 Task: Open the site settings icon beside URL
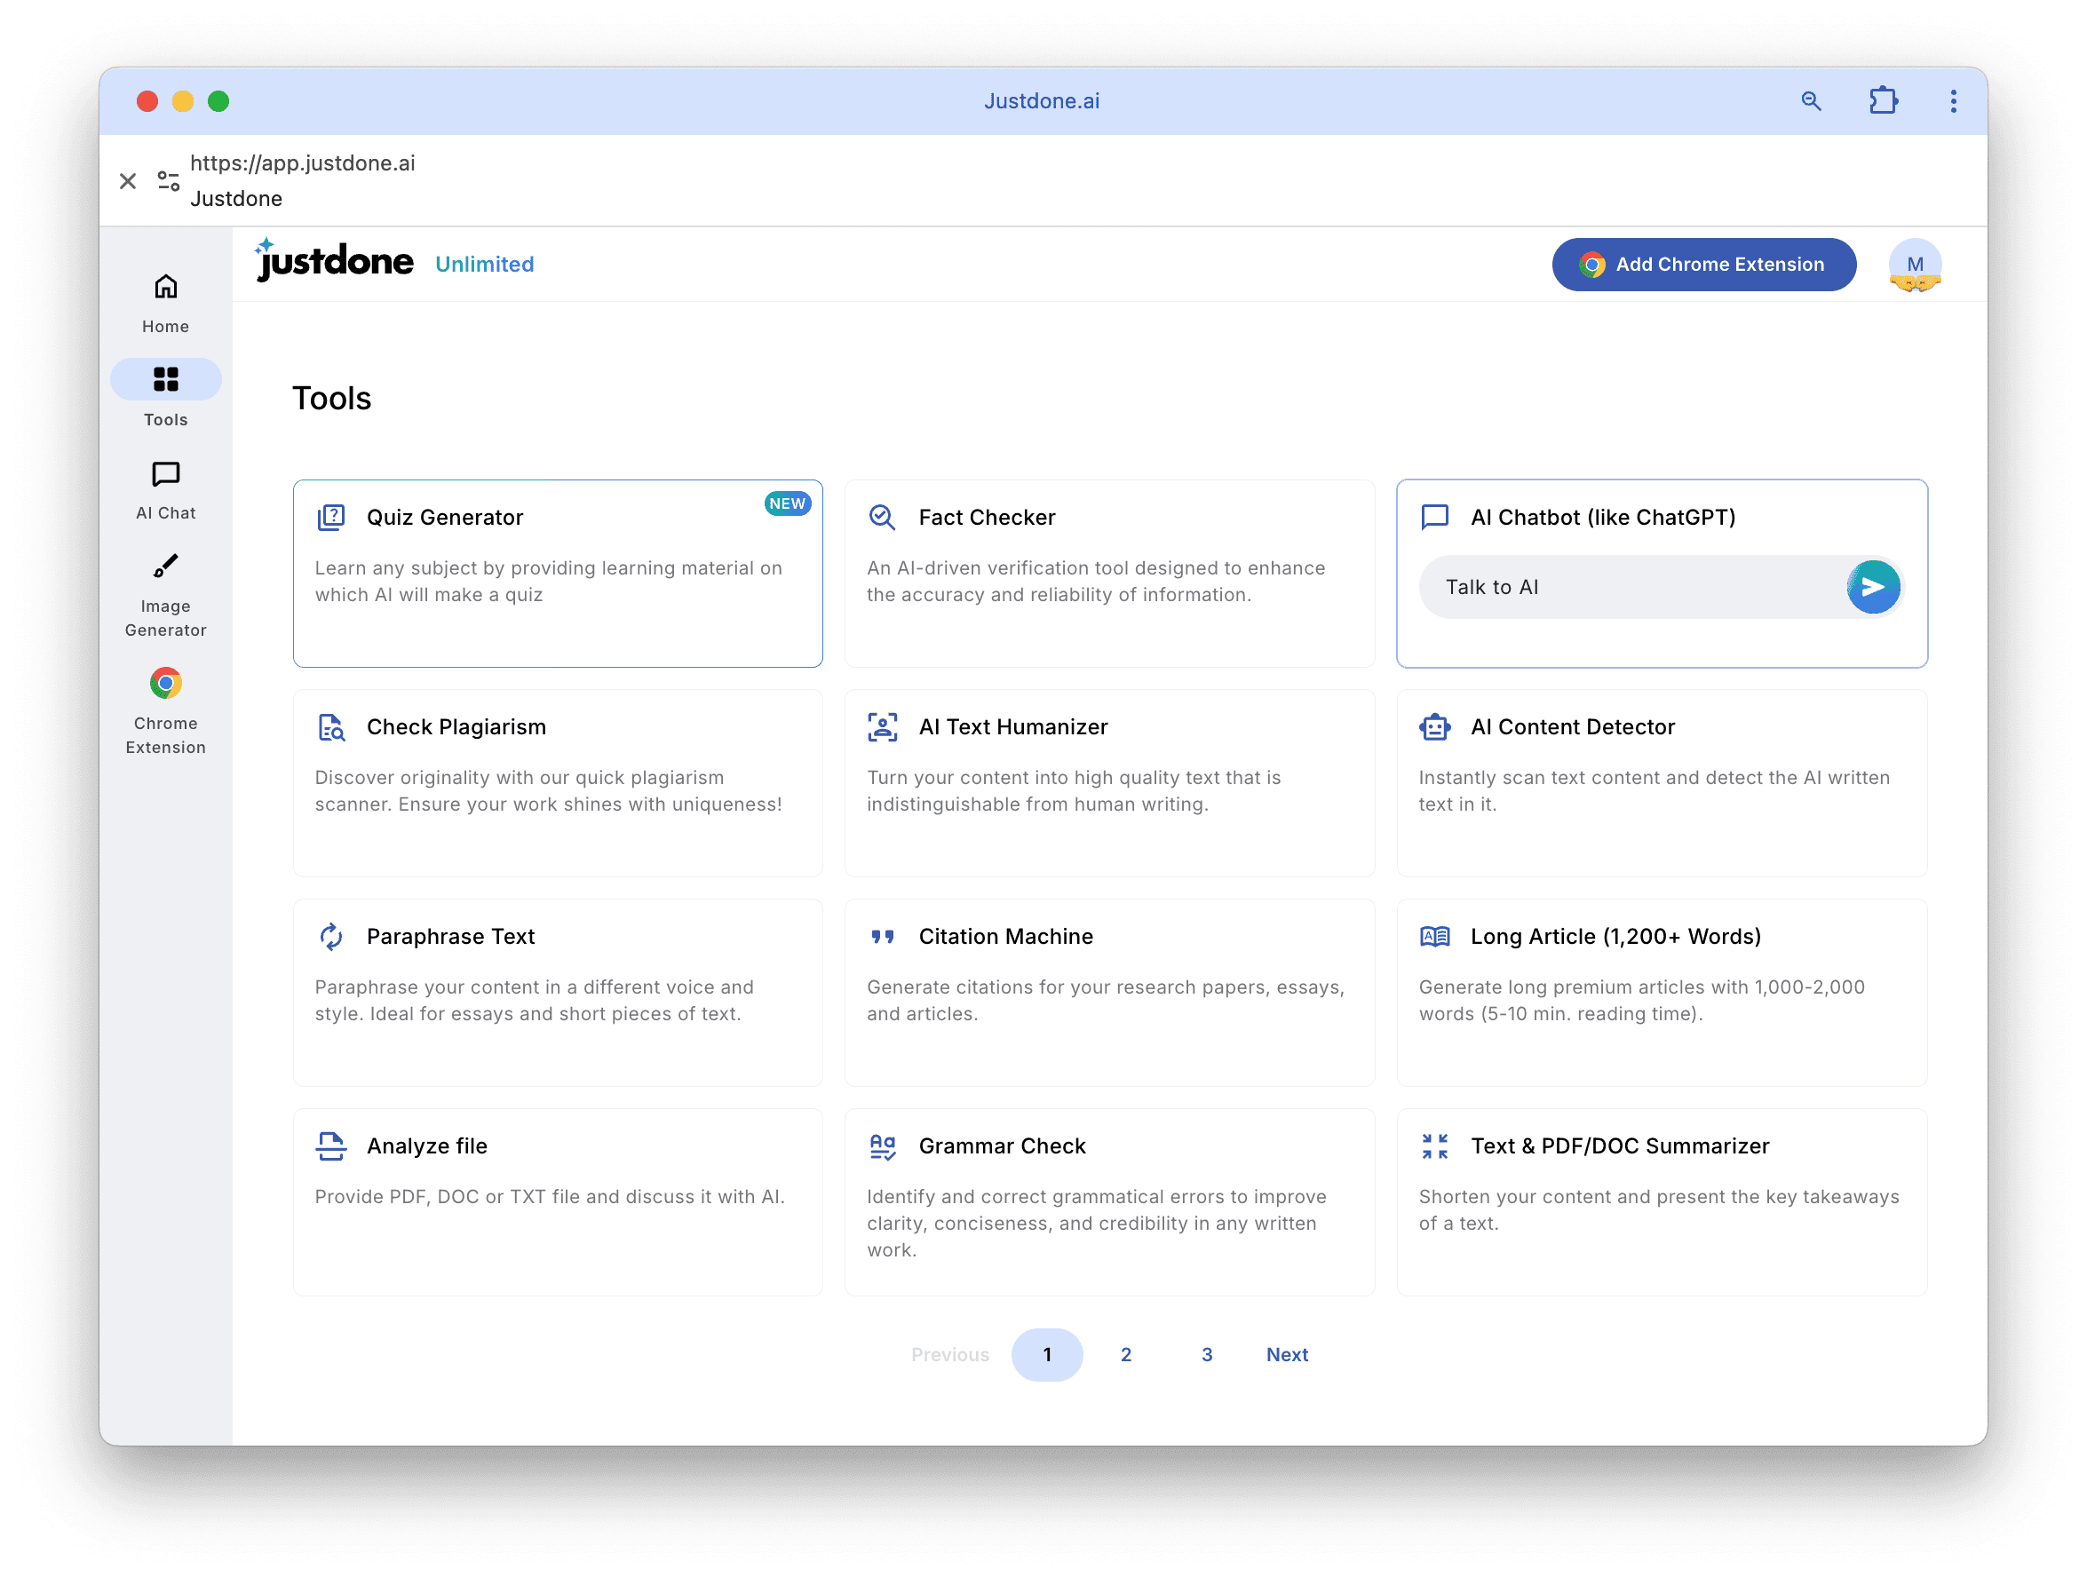[168, 180]
